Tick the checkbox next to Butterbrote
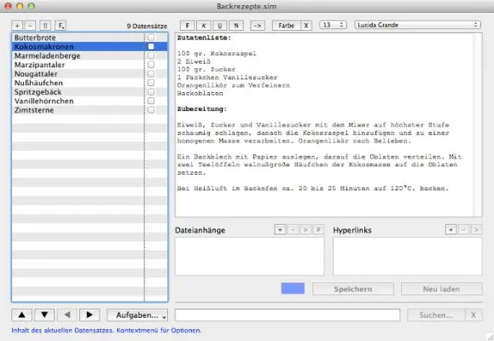This screenshot has height=341, width=494. pos(151,38)
